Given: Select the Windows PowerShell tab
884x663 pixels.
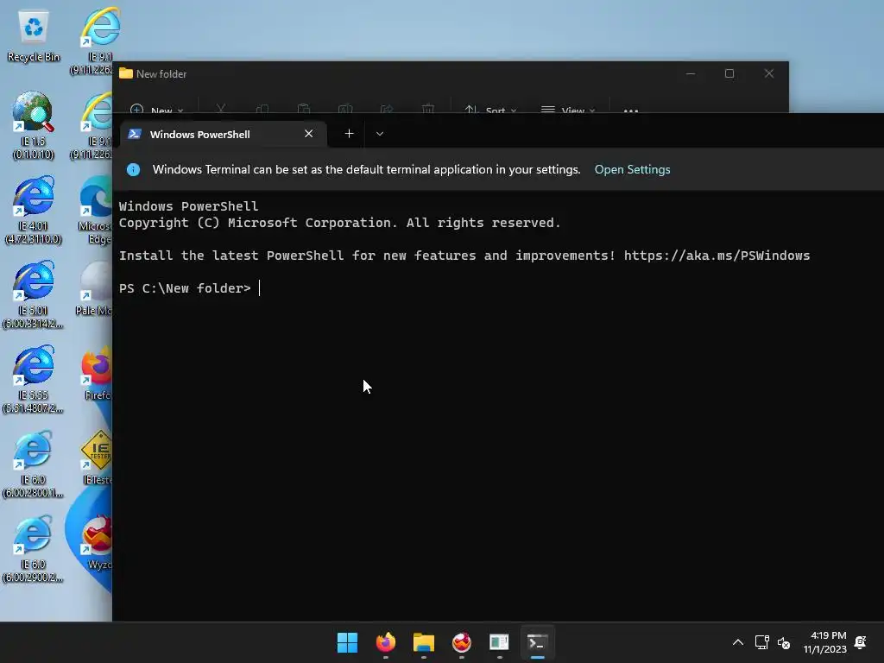Looking at the screenshot, I should tap(224, 134).
